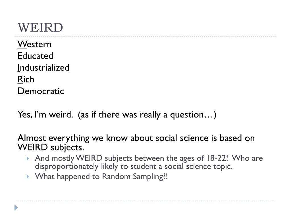
Task: Select the word Rich
Action: [26, 79]
